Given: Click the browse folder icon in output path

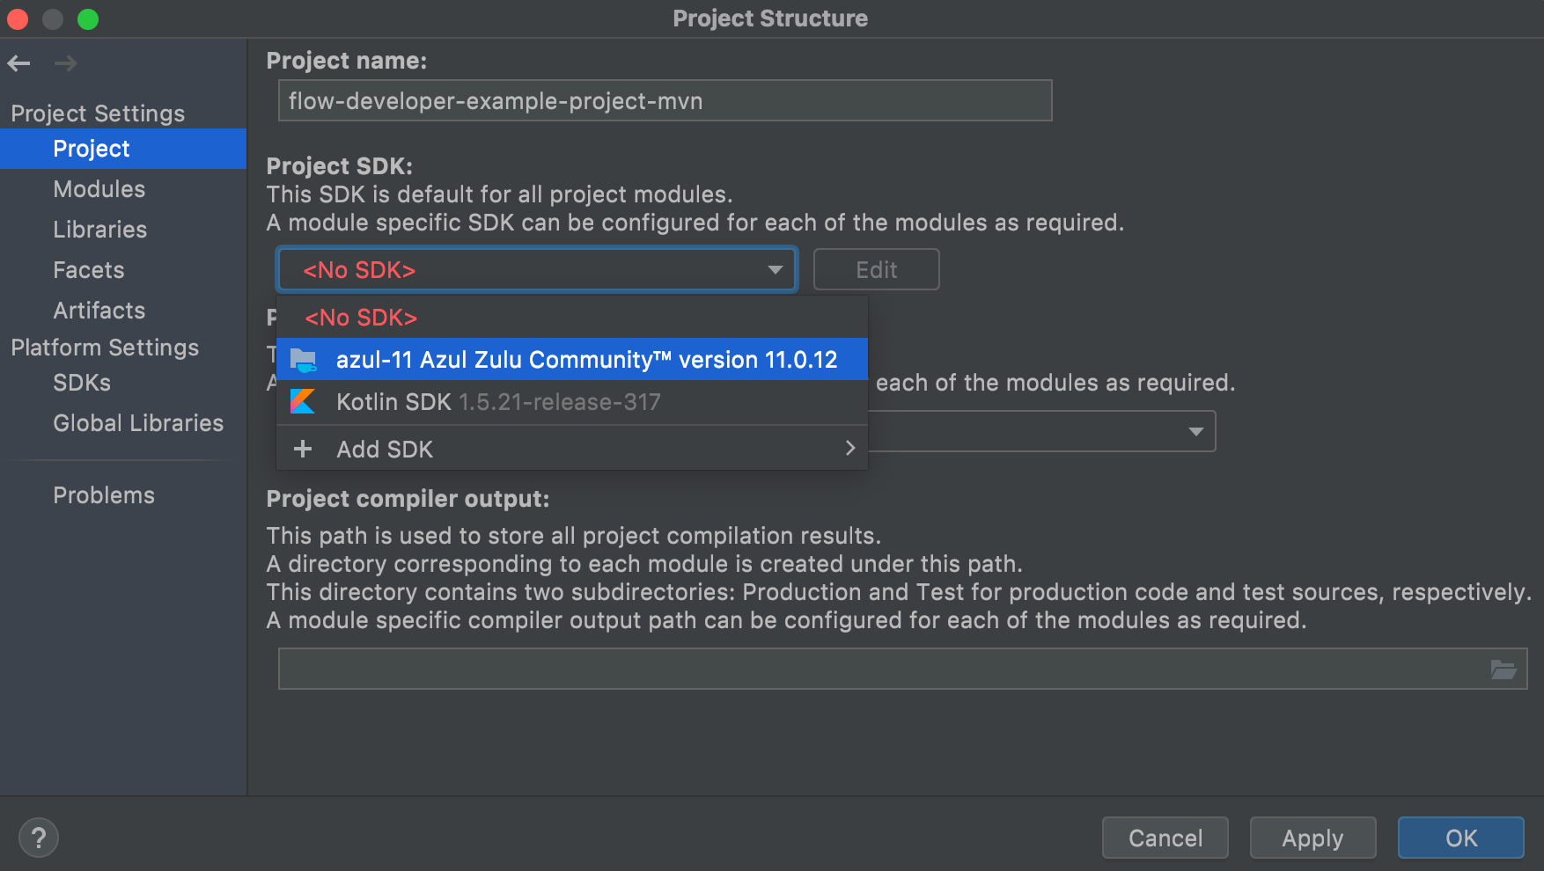Looking at the screenshot, I should [x=1503, y=670].
